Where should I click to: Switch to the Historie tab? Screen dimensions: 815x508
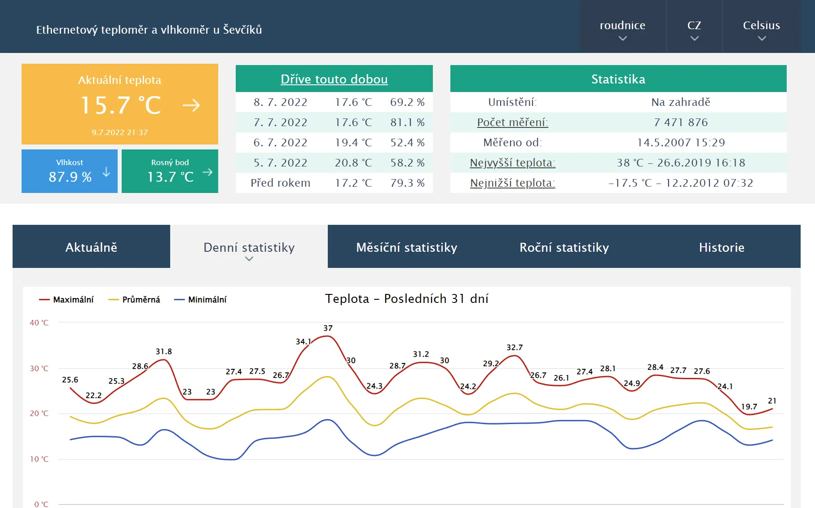[722, 247]
